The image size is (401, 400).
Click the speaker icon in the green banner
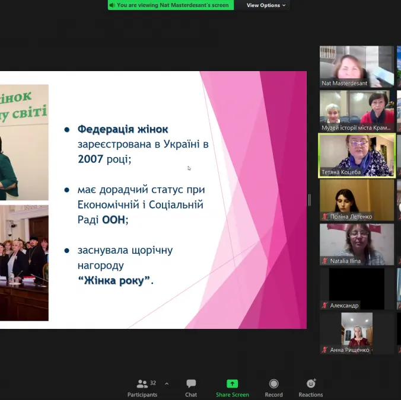click(112, 5)
